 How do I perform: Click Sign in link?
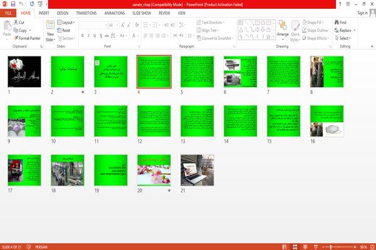[362, 13]
